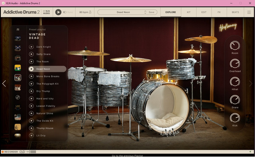255x157 pixels.
Task: Click the Room level knob
Action: [x=235, y=45]
